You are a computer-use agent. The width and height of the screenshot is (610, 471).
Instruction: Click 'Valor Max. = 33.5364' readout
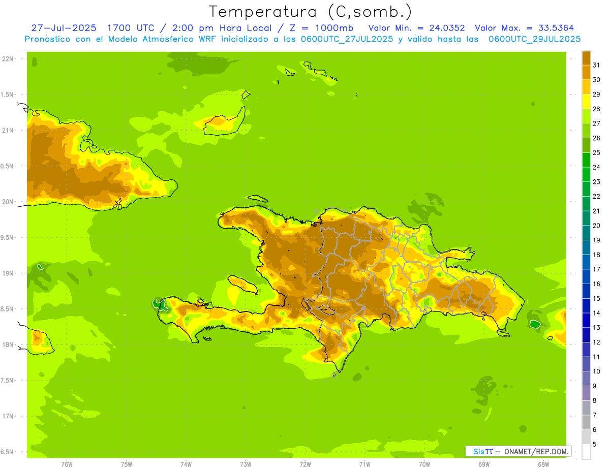tap(525, 28)
